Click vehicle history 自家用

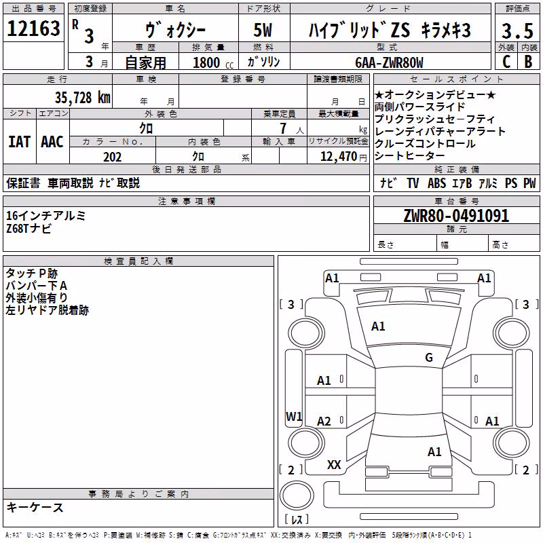tap(145, 62)
